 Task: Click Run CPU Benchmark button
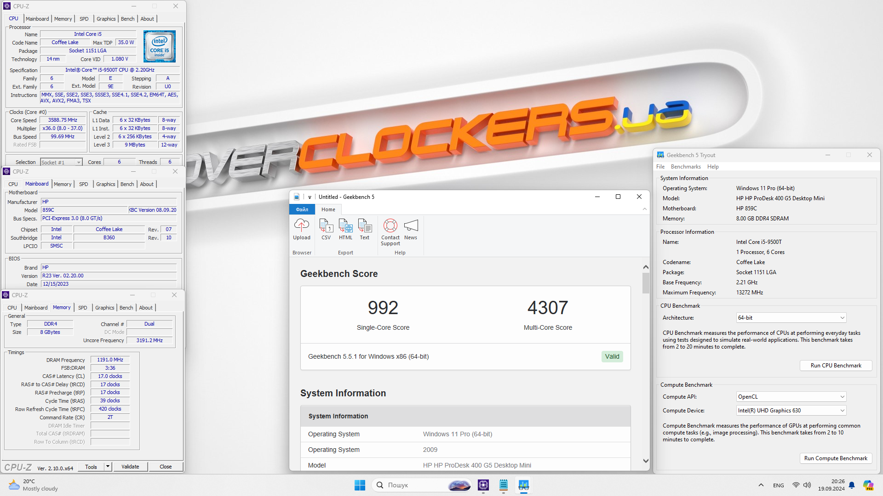(x=836, y=366)
